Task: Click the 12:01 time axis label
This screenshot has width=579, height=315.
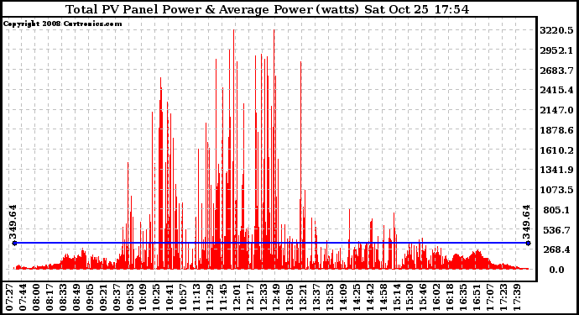Action: tap(237, 297)
